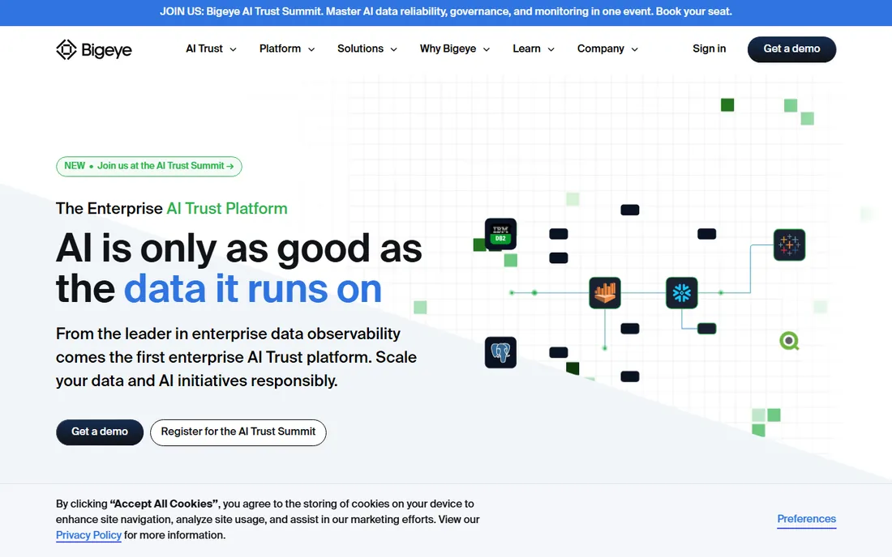Image resolution: width=892 pixels, height=557 pixels.
Task: Open the Company menu
Action: click(607, 49)
